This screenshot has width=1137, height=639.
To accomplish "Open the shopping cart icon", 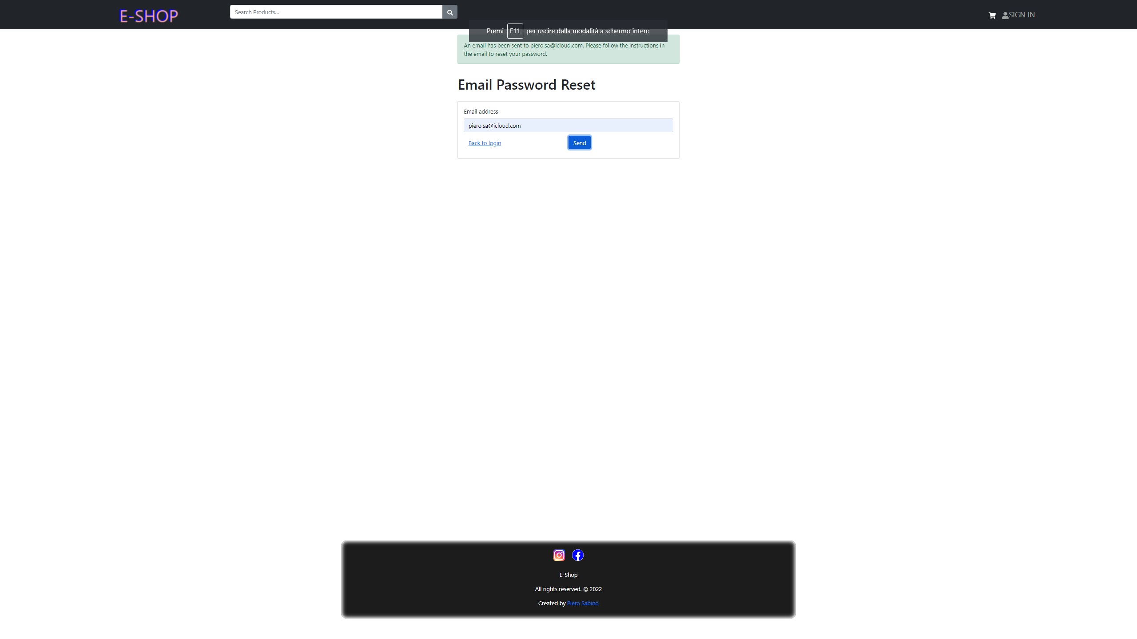I will (992, 16).
